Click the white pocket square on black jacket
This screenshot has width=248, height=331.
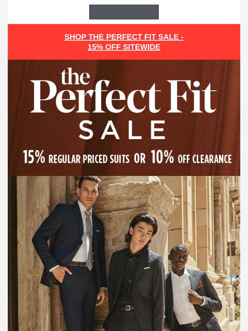tap(147, 268)
